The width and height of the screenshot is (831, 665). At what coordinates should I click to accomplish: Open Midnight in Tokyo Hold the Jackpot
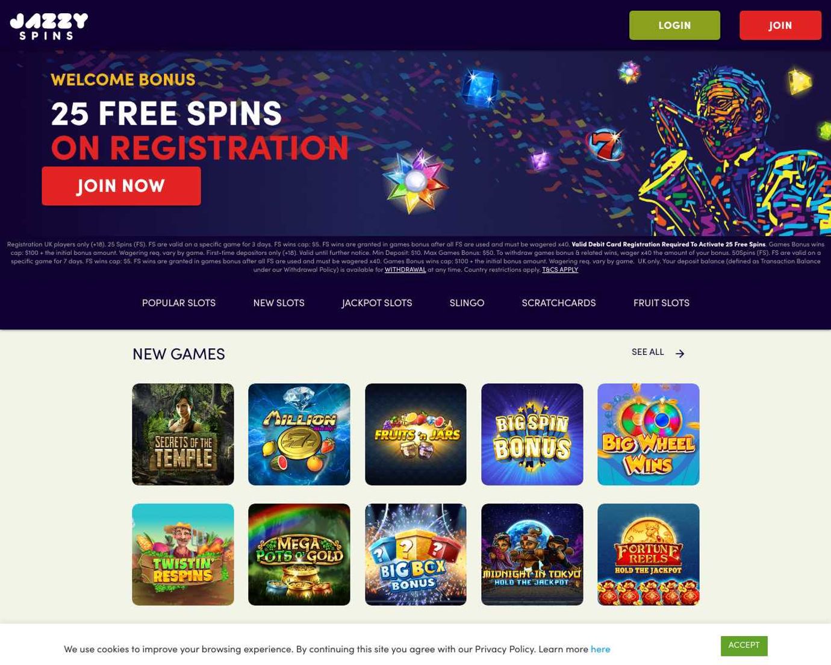tap(532, 555)
